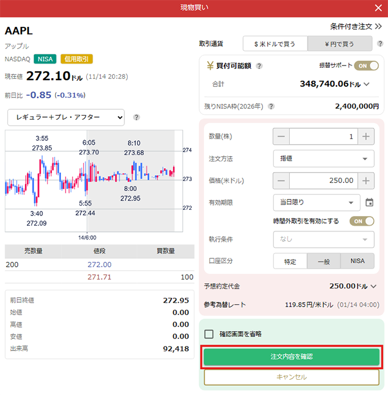The image size is (388, 395).
Task: Decrease 数量(株) with minus button
Action: coord(281,137)
